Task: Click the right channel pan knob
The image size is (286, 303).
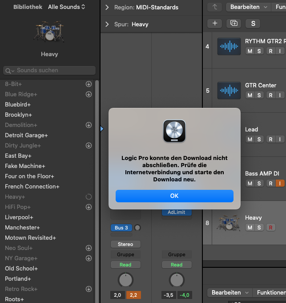Action: pyautogui.click(x=177, y=280)
